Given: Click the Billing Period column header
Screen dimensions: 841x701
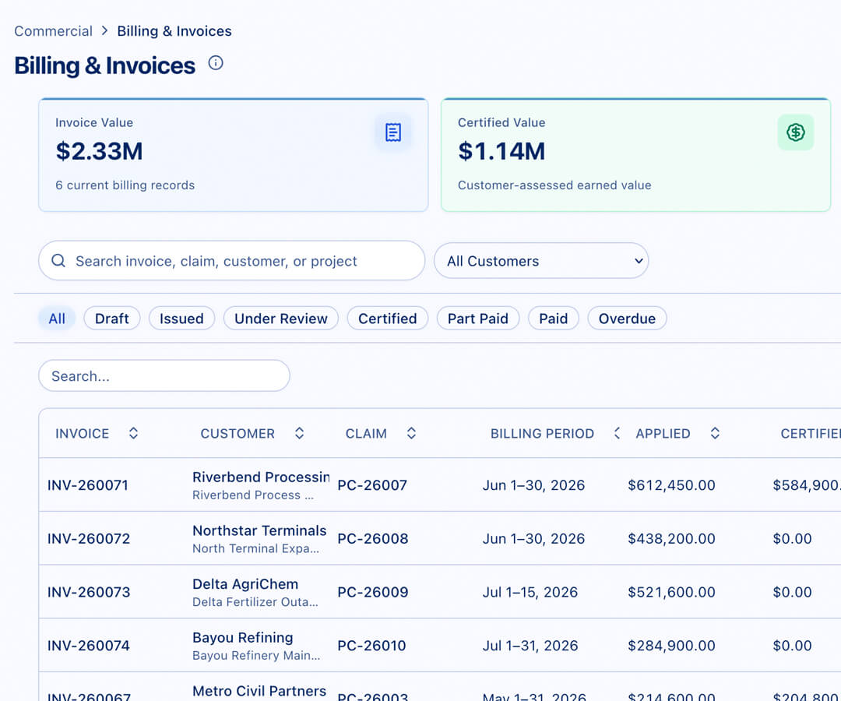Looking at the screenshot, I should pyautogui.click(x=542, y=433).
